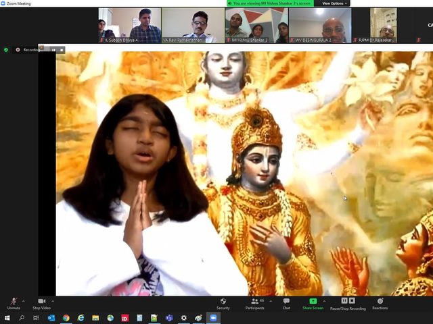The height and width of the screenshot is (324, 433).
Task: Pause recording using top-left indicator button
Action: click(53, 50)
